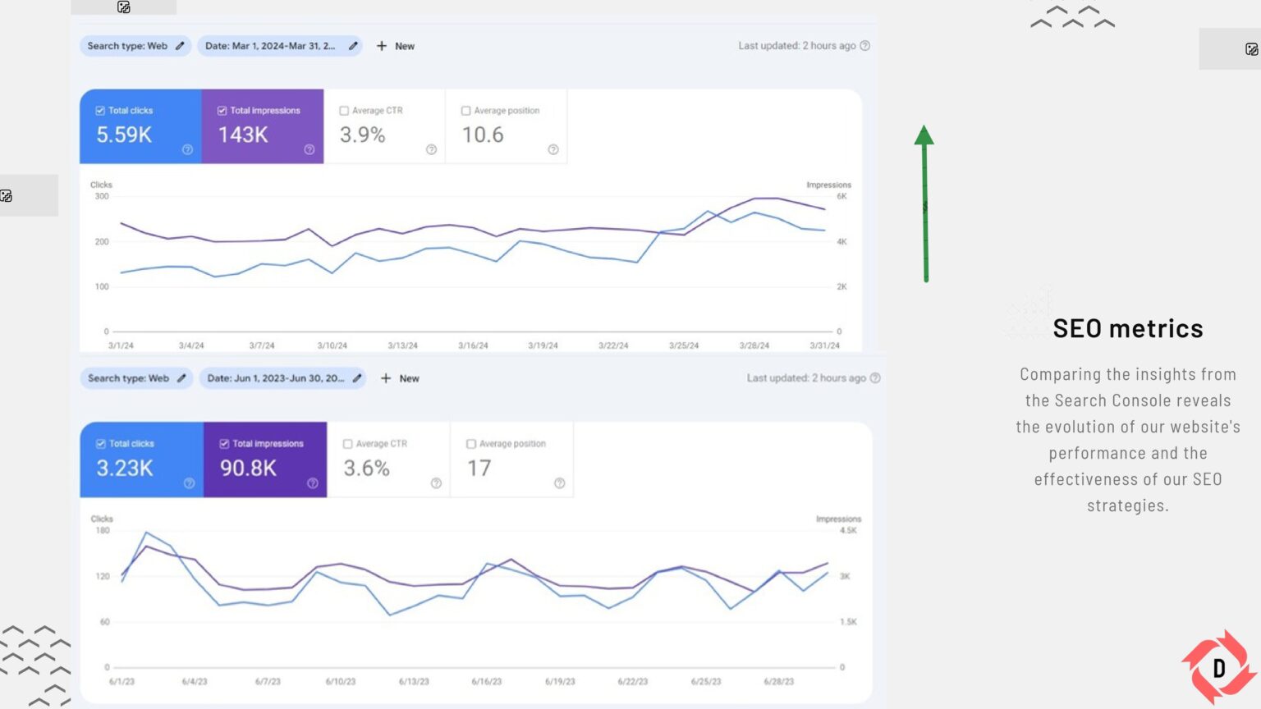Edit the Mar 1, 2024 date filter pencil
Viewport: 1261px width, 709px height.
[353, 46]
